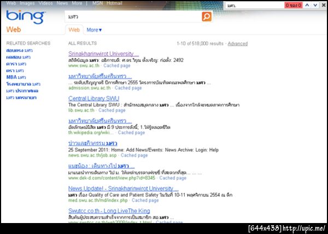Open Cached page for lib.swu.ac.th
Screen dimensions: 328x234
click(112, 110)
